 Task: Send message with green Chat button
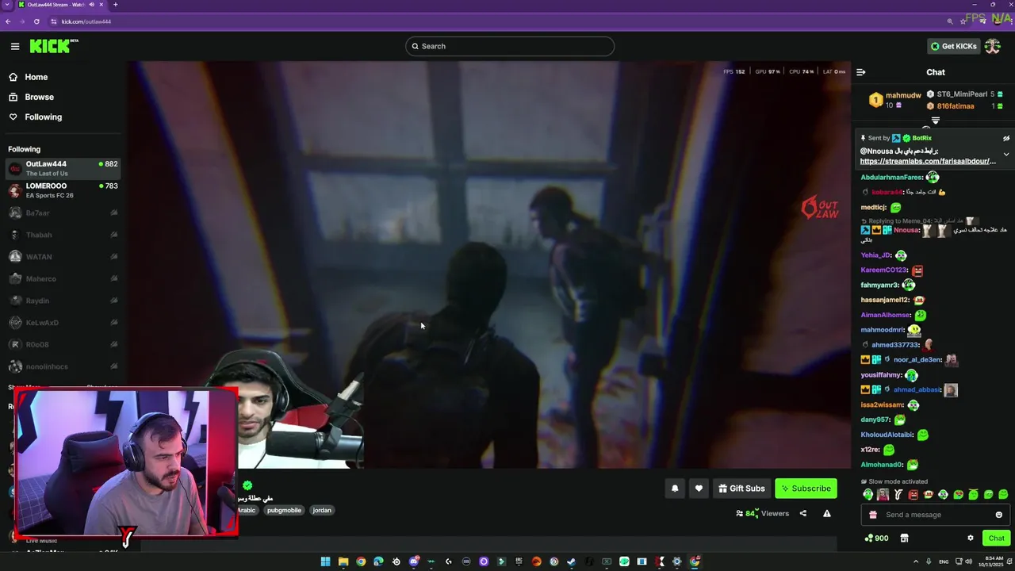pos(996,538)
